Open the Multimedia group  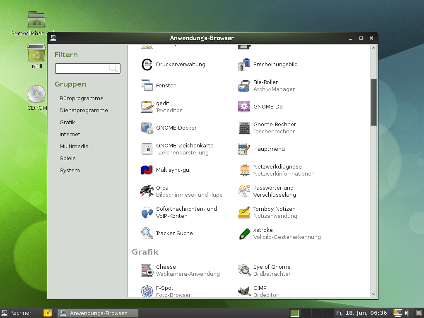[x=75, y=146]
